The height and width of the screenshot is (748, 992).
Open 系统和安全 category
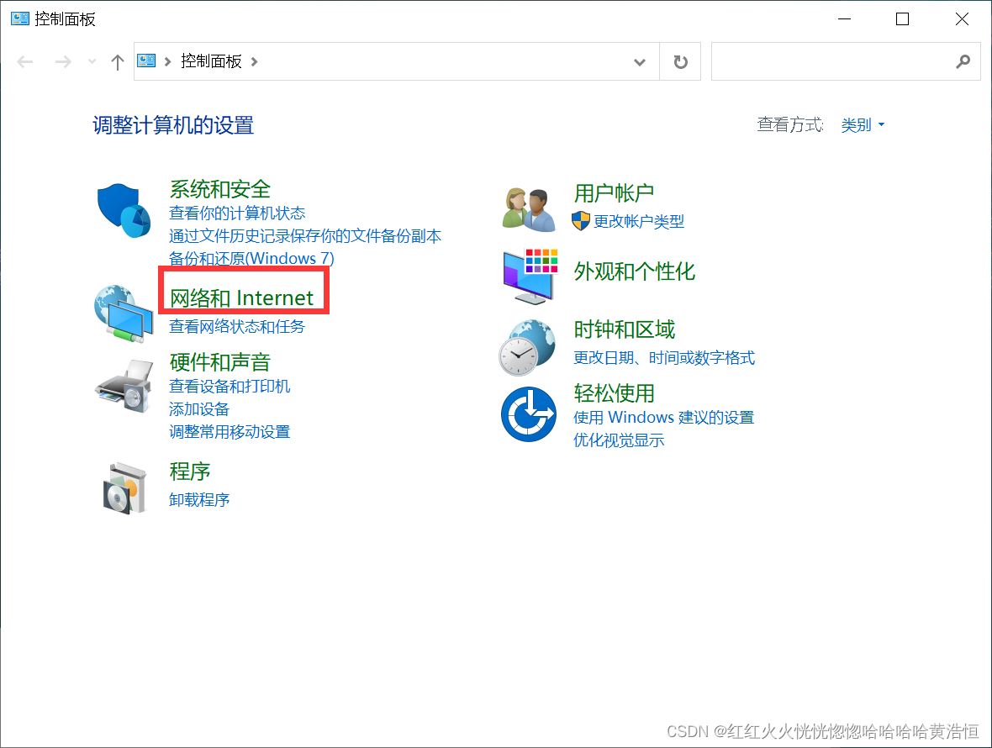(x=219, y=189)
